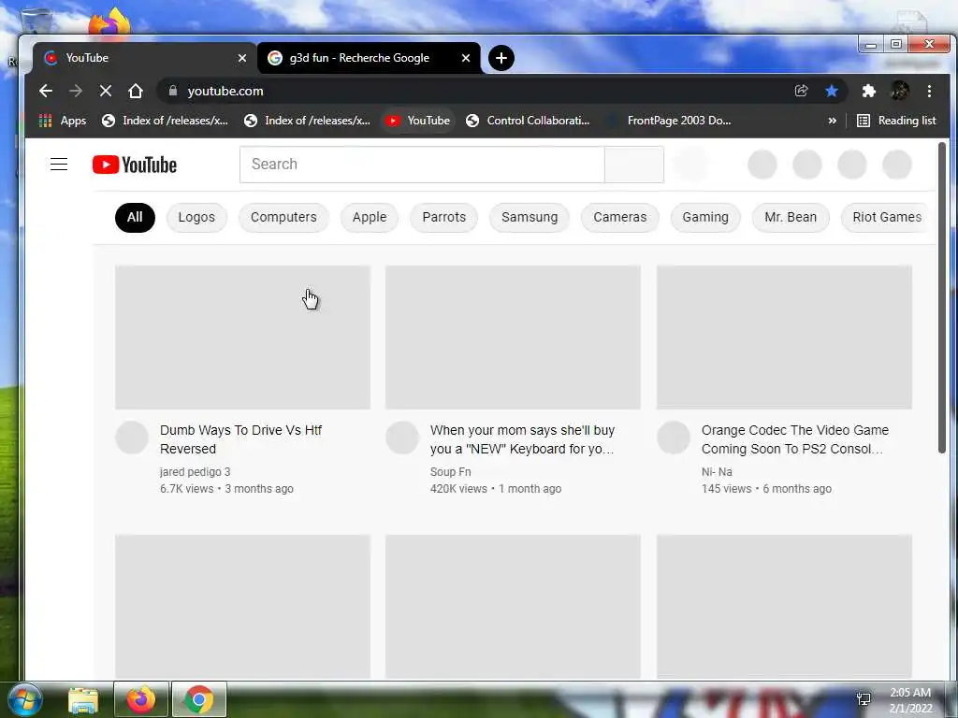
Task: Select the All filter chip
Action: 135,217
